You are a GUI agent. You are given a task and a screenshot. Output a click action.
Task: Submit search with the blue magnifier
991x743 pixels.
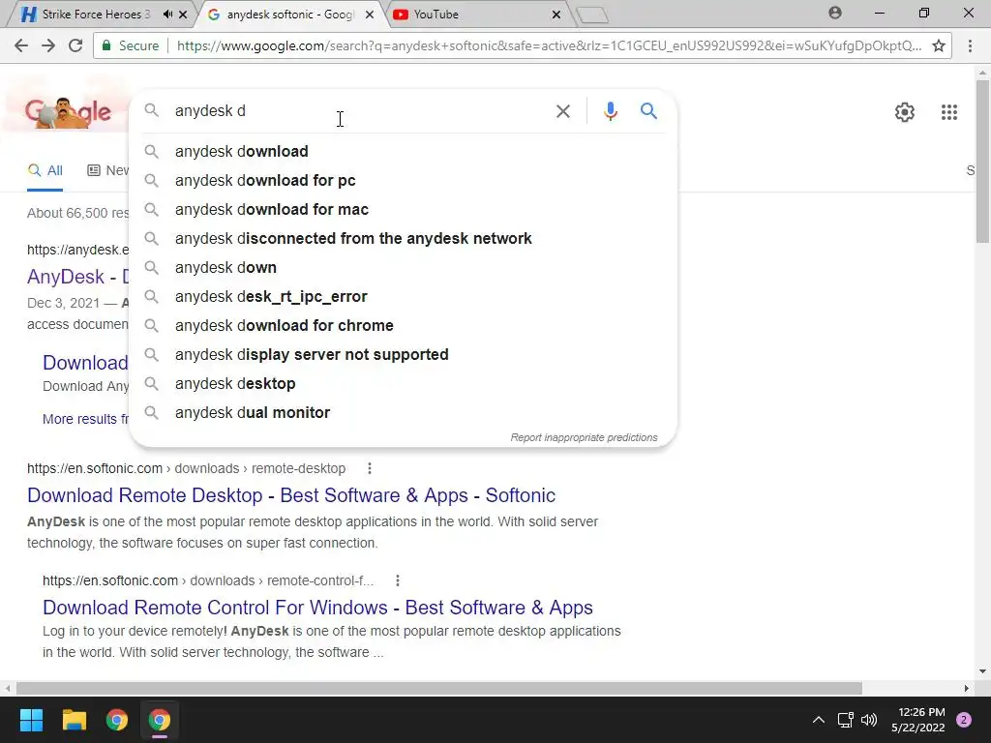(649, 111)
